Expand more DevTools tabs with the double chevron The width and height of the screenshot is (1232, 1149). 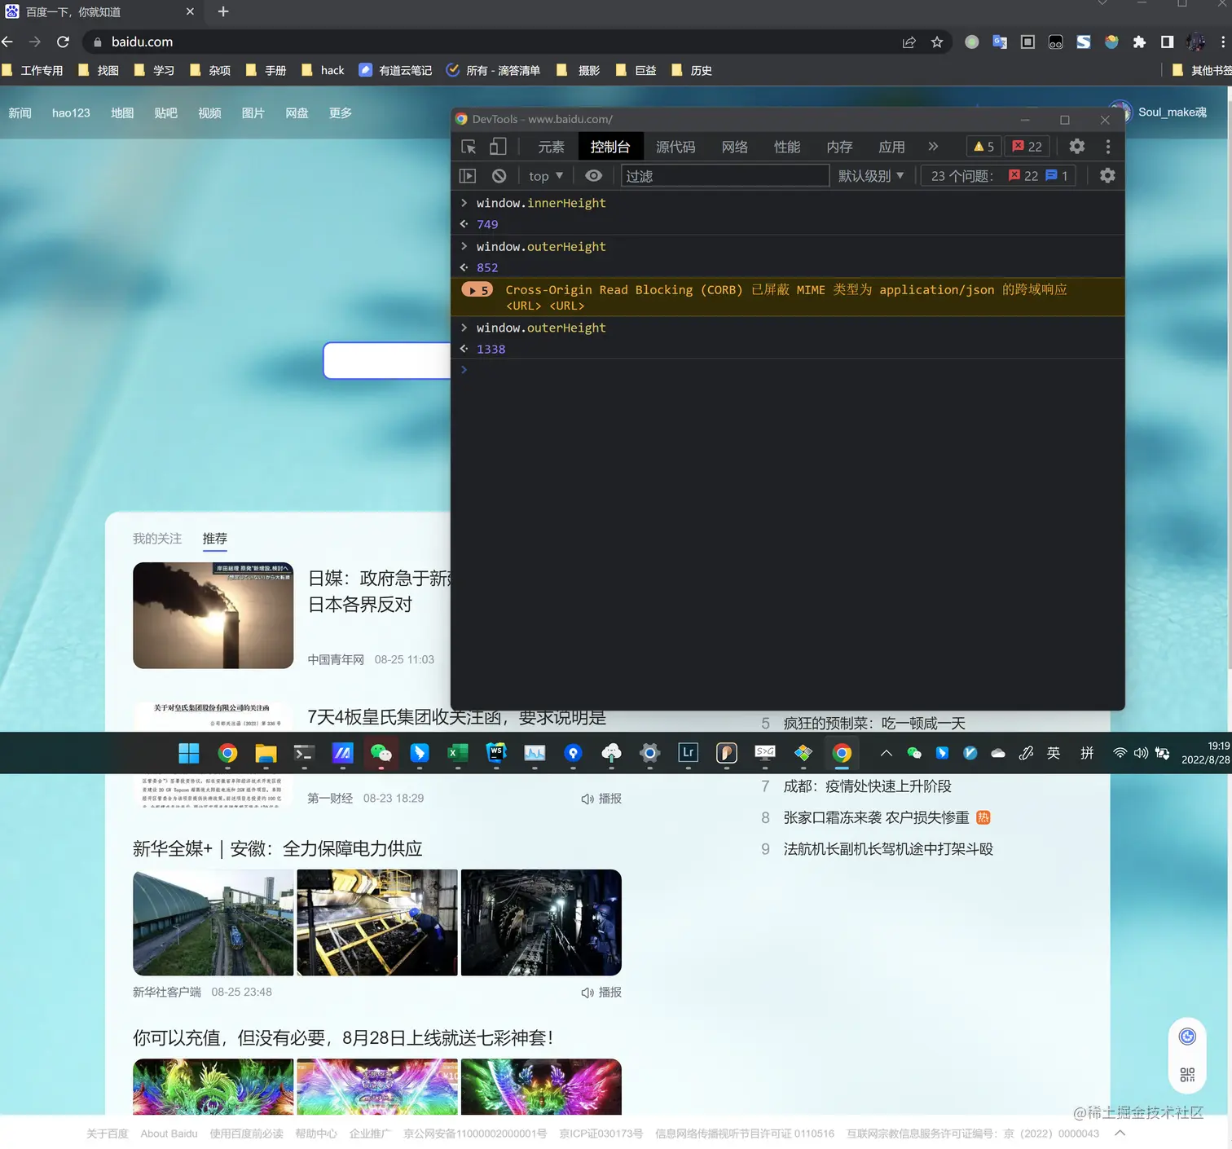pyautogui.click(x=933, y=147)
